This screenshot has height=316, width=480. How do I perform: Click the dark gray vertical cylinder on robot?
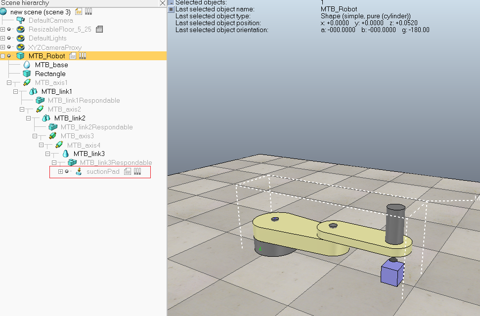[x=395, y=224]
